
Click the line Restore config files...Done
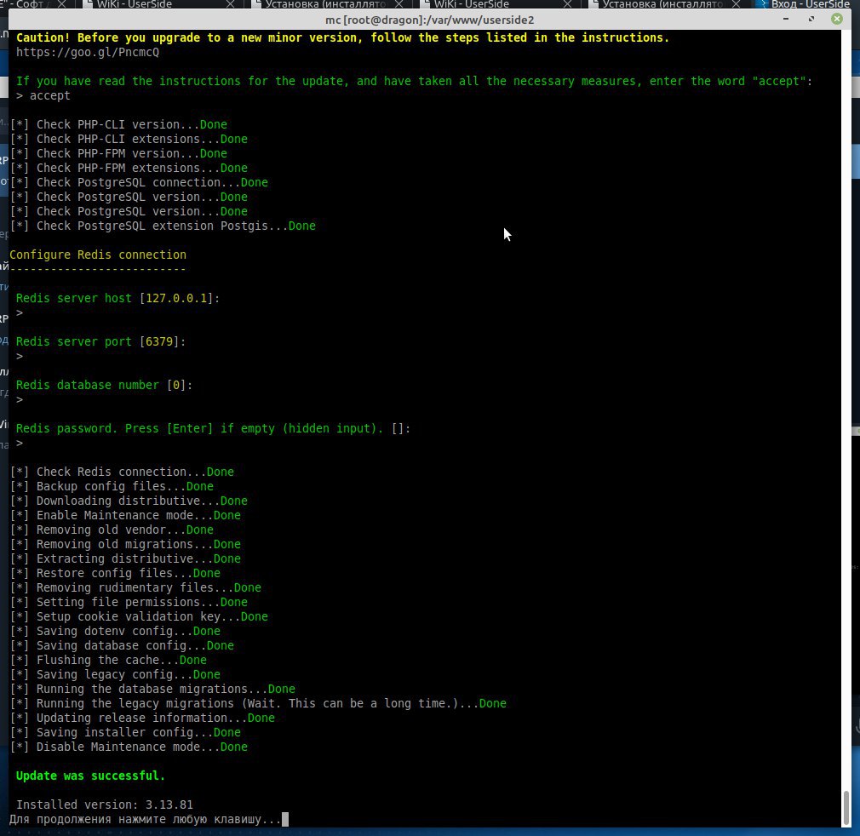[x=115, y=573]
